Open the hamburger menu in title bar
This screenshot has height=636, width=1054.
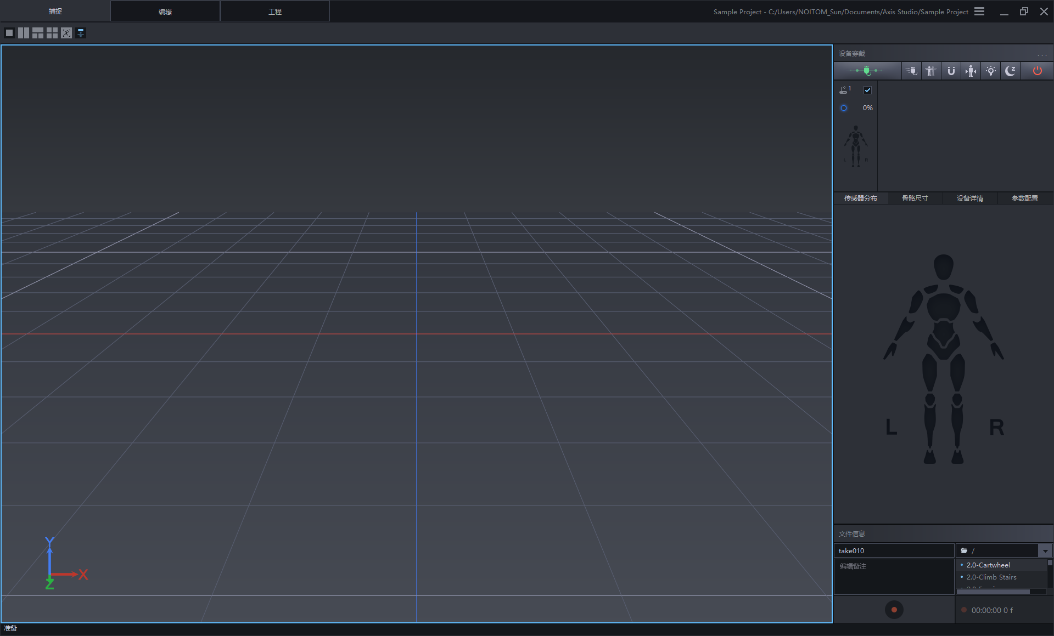(x=979, y=12)
